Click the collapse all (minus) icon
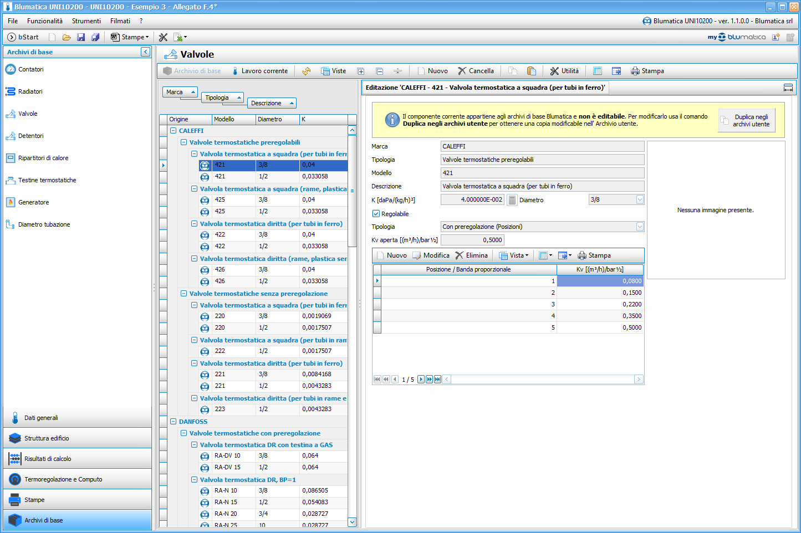The height and width of the screenshot is (533, 801). click(380, 71)
